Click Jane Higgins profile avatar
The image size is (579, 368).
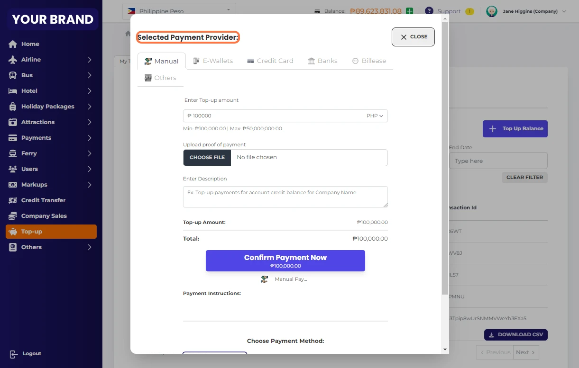492,11
